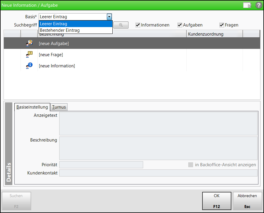The height and width of the screenshot is (213, 264).
Task: Click the new task icon in list
Action: coord(29,43)
